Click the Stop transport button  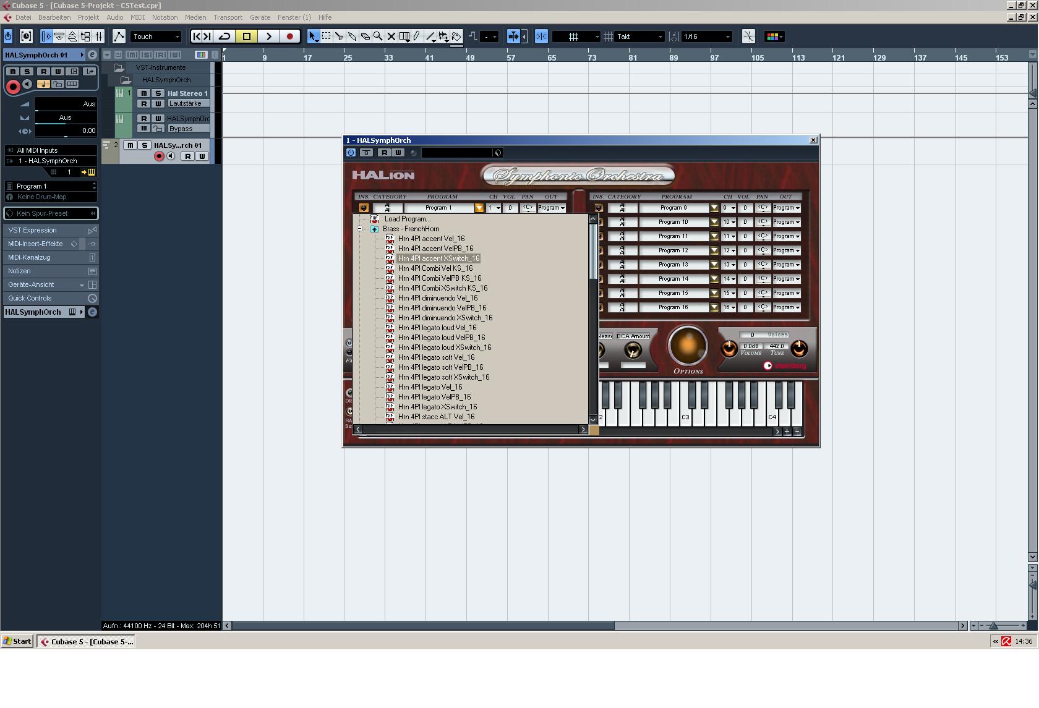[x=247, y=36]
